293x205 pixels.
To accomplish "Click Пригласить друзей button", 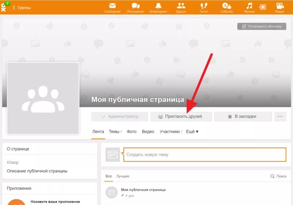I will tap(181, 116).
